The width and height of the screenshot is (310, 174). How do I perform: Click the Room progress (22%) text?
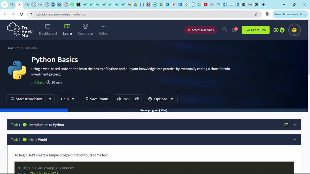(154, 110)
